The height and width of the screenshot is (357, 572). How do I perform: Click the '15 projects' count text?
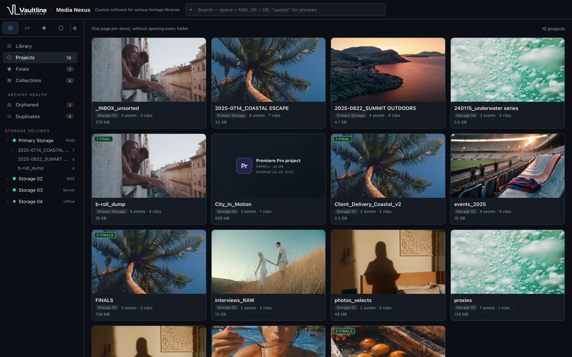point(553,29)
